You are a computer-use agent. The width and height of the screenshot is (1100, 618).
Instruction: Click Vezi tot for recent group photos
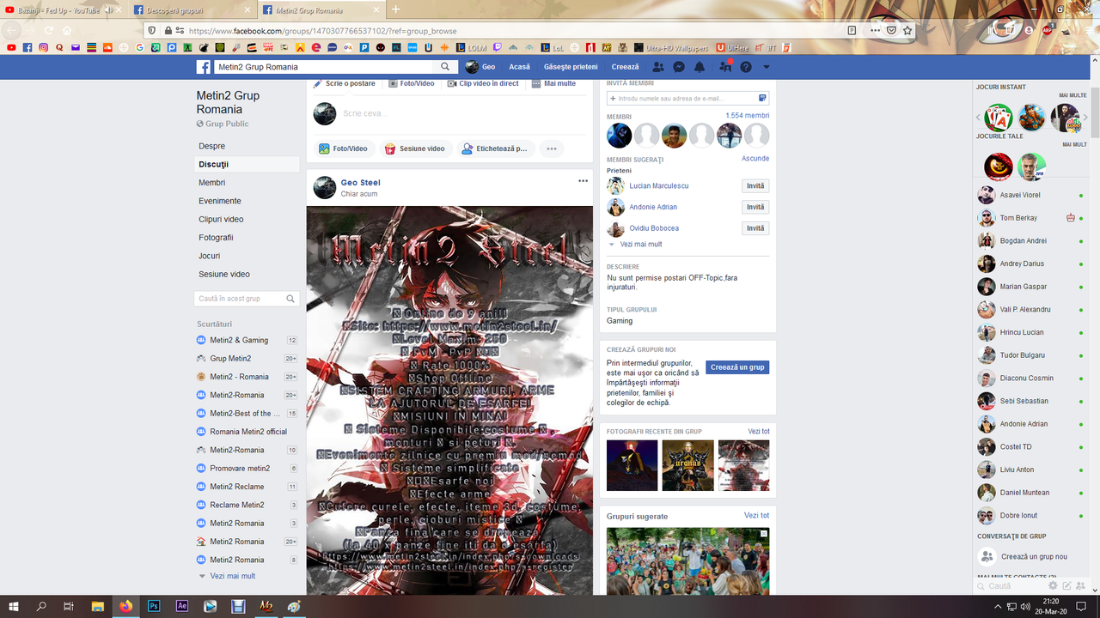click(759, 431)
